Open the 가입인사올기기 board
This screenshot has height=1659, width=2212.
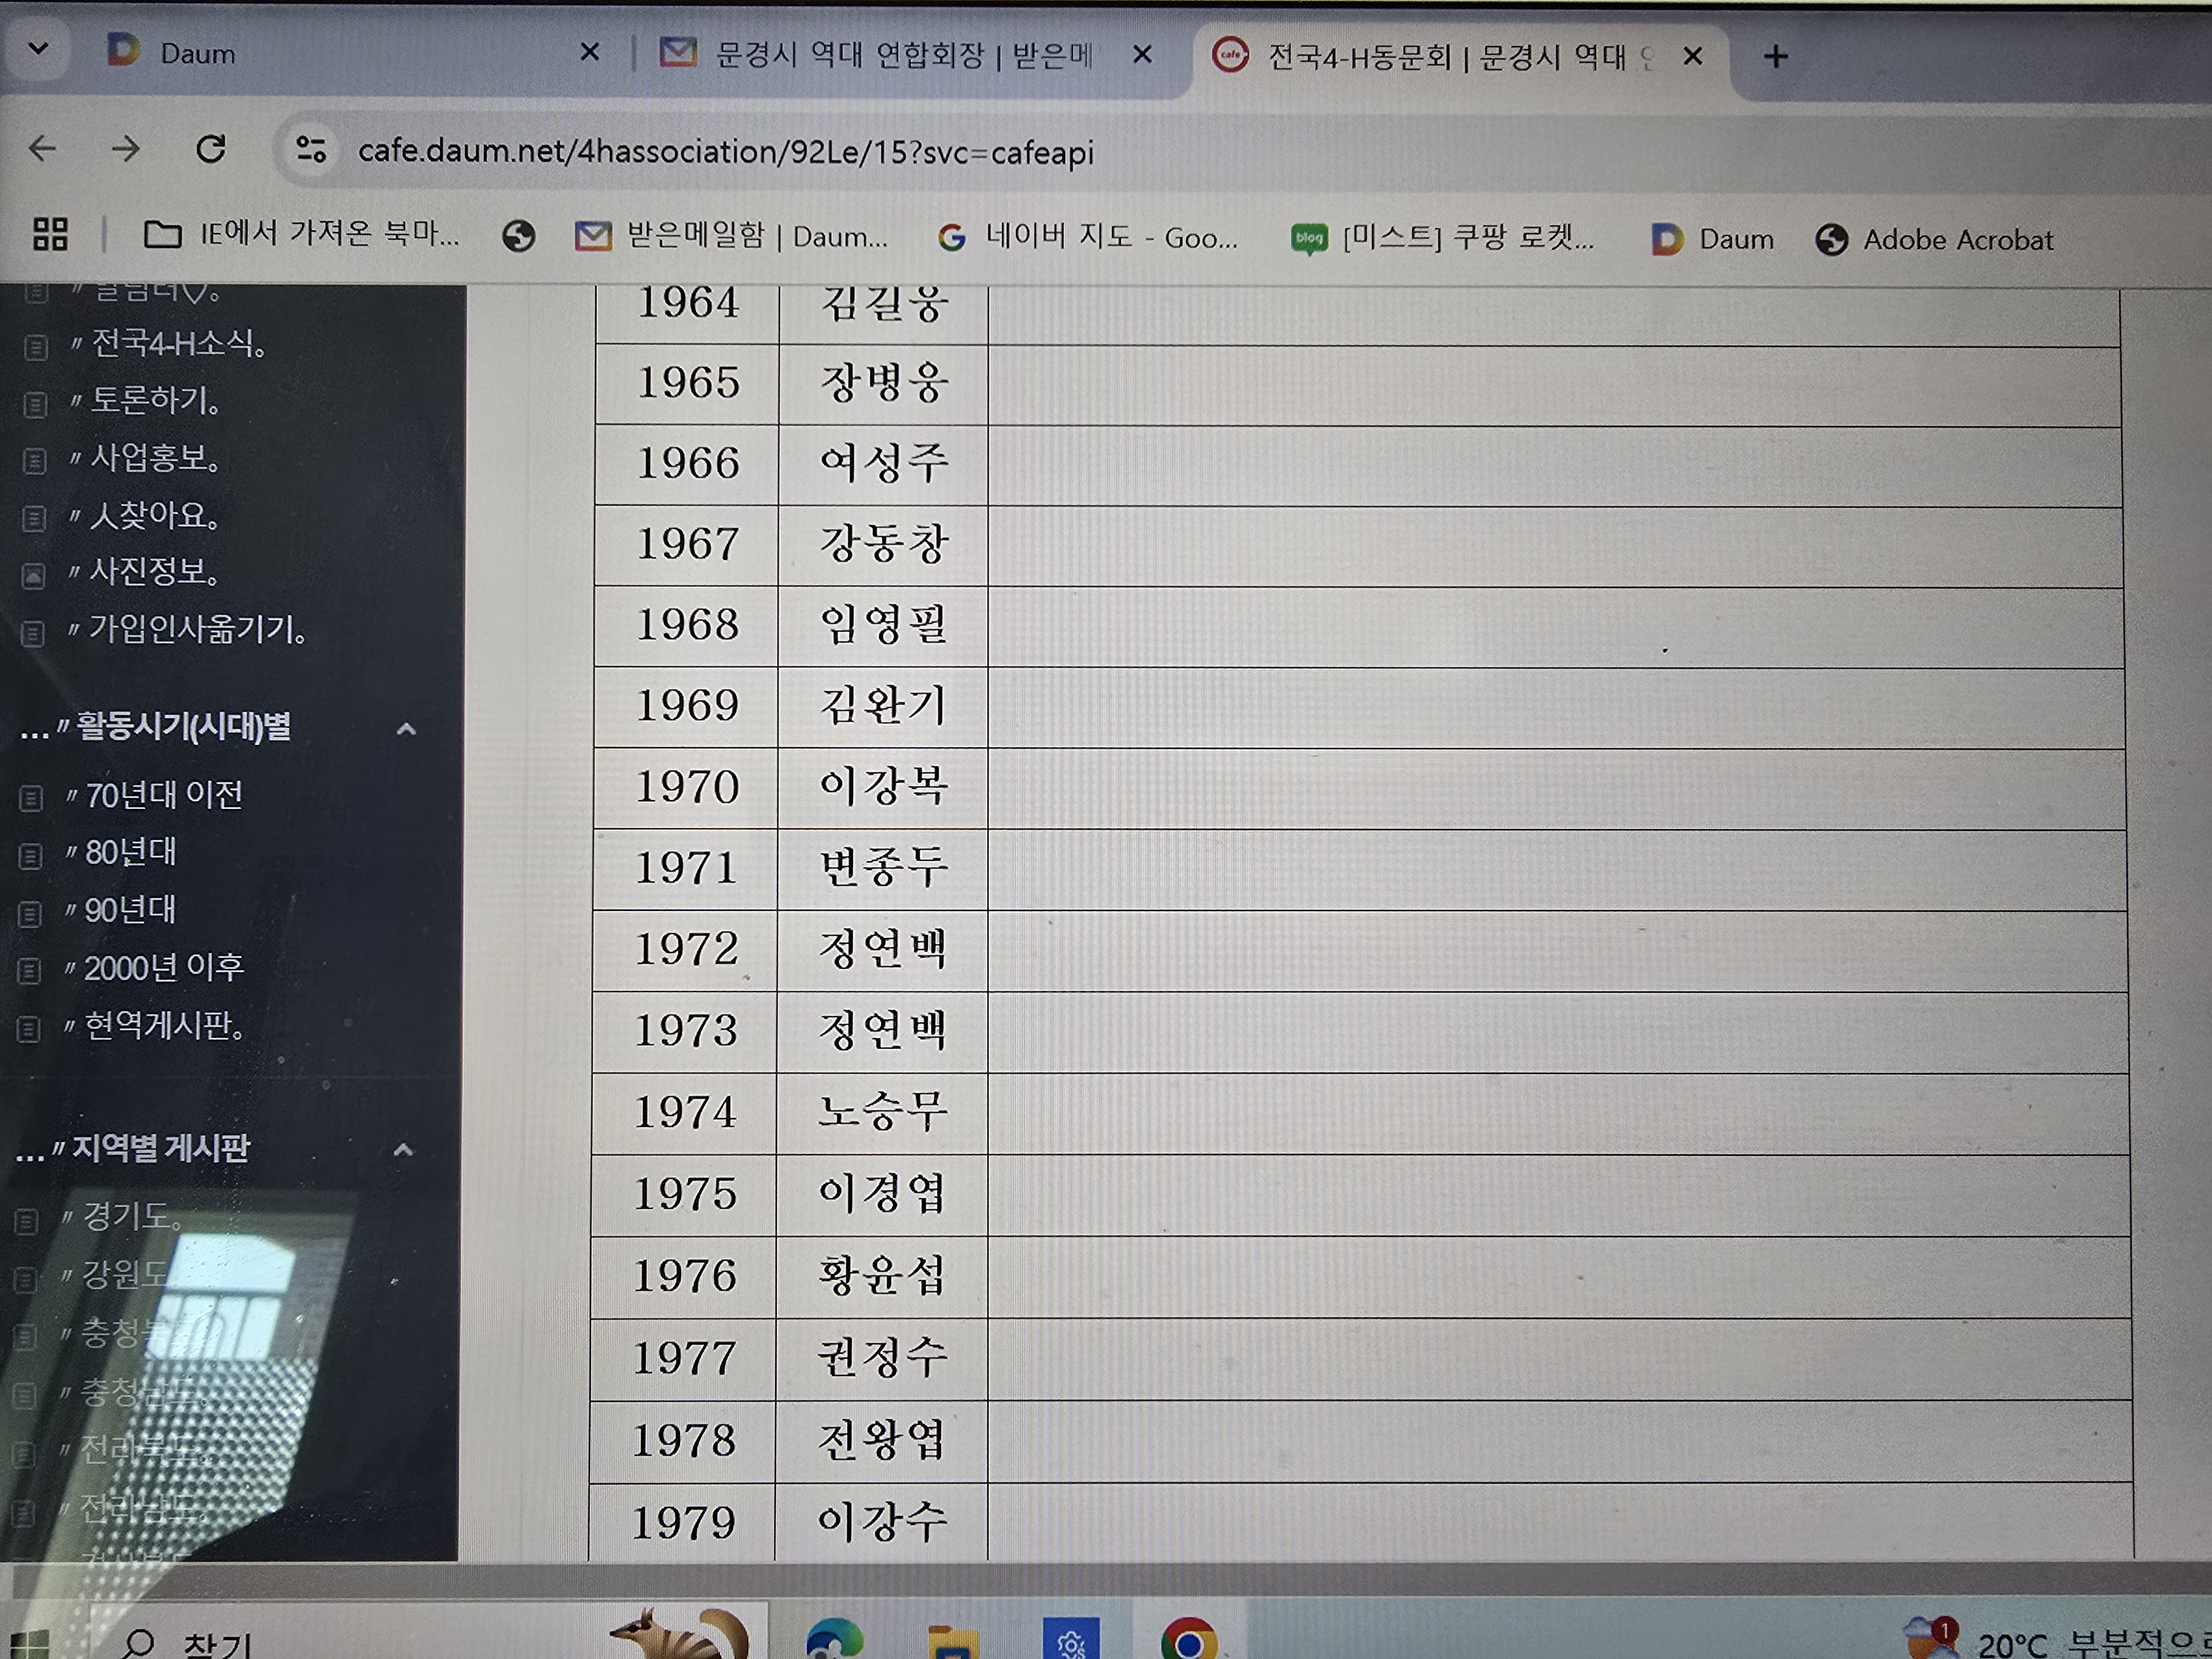[197, 630]
